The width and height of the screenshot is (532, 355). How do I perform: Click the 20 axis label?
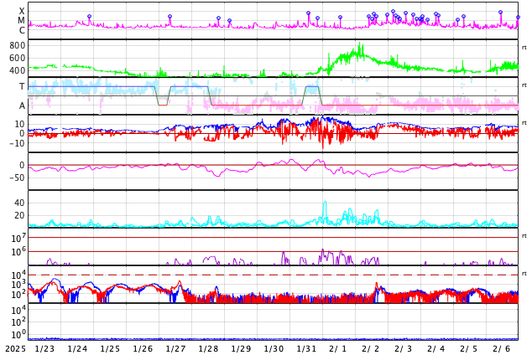(x=19, y=215)
